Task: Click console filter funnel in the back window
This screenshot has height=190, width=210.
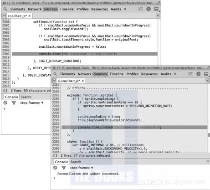Action: pos(14,103)
